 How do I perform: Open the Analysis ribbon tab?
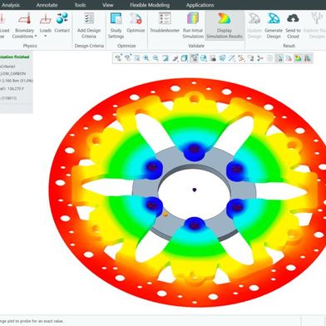pyautogui.click(x=11, y=5)
